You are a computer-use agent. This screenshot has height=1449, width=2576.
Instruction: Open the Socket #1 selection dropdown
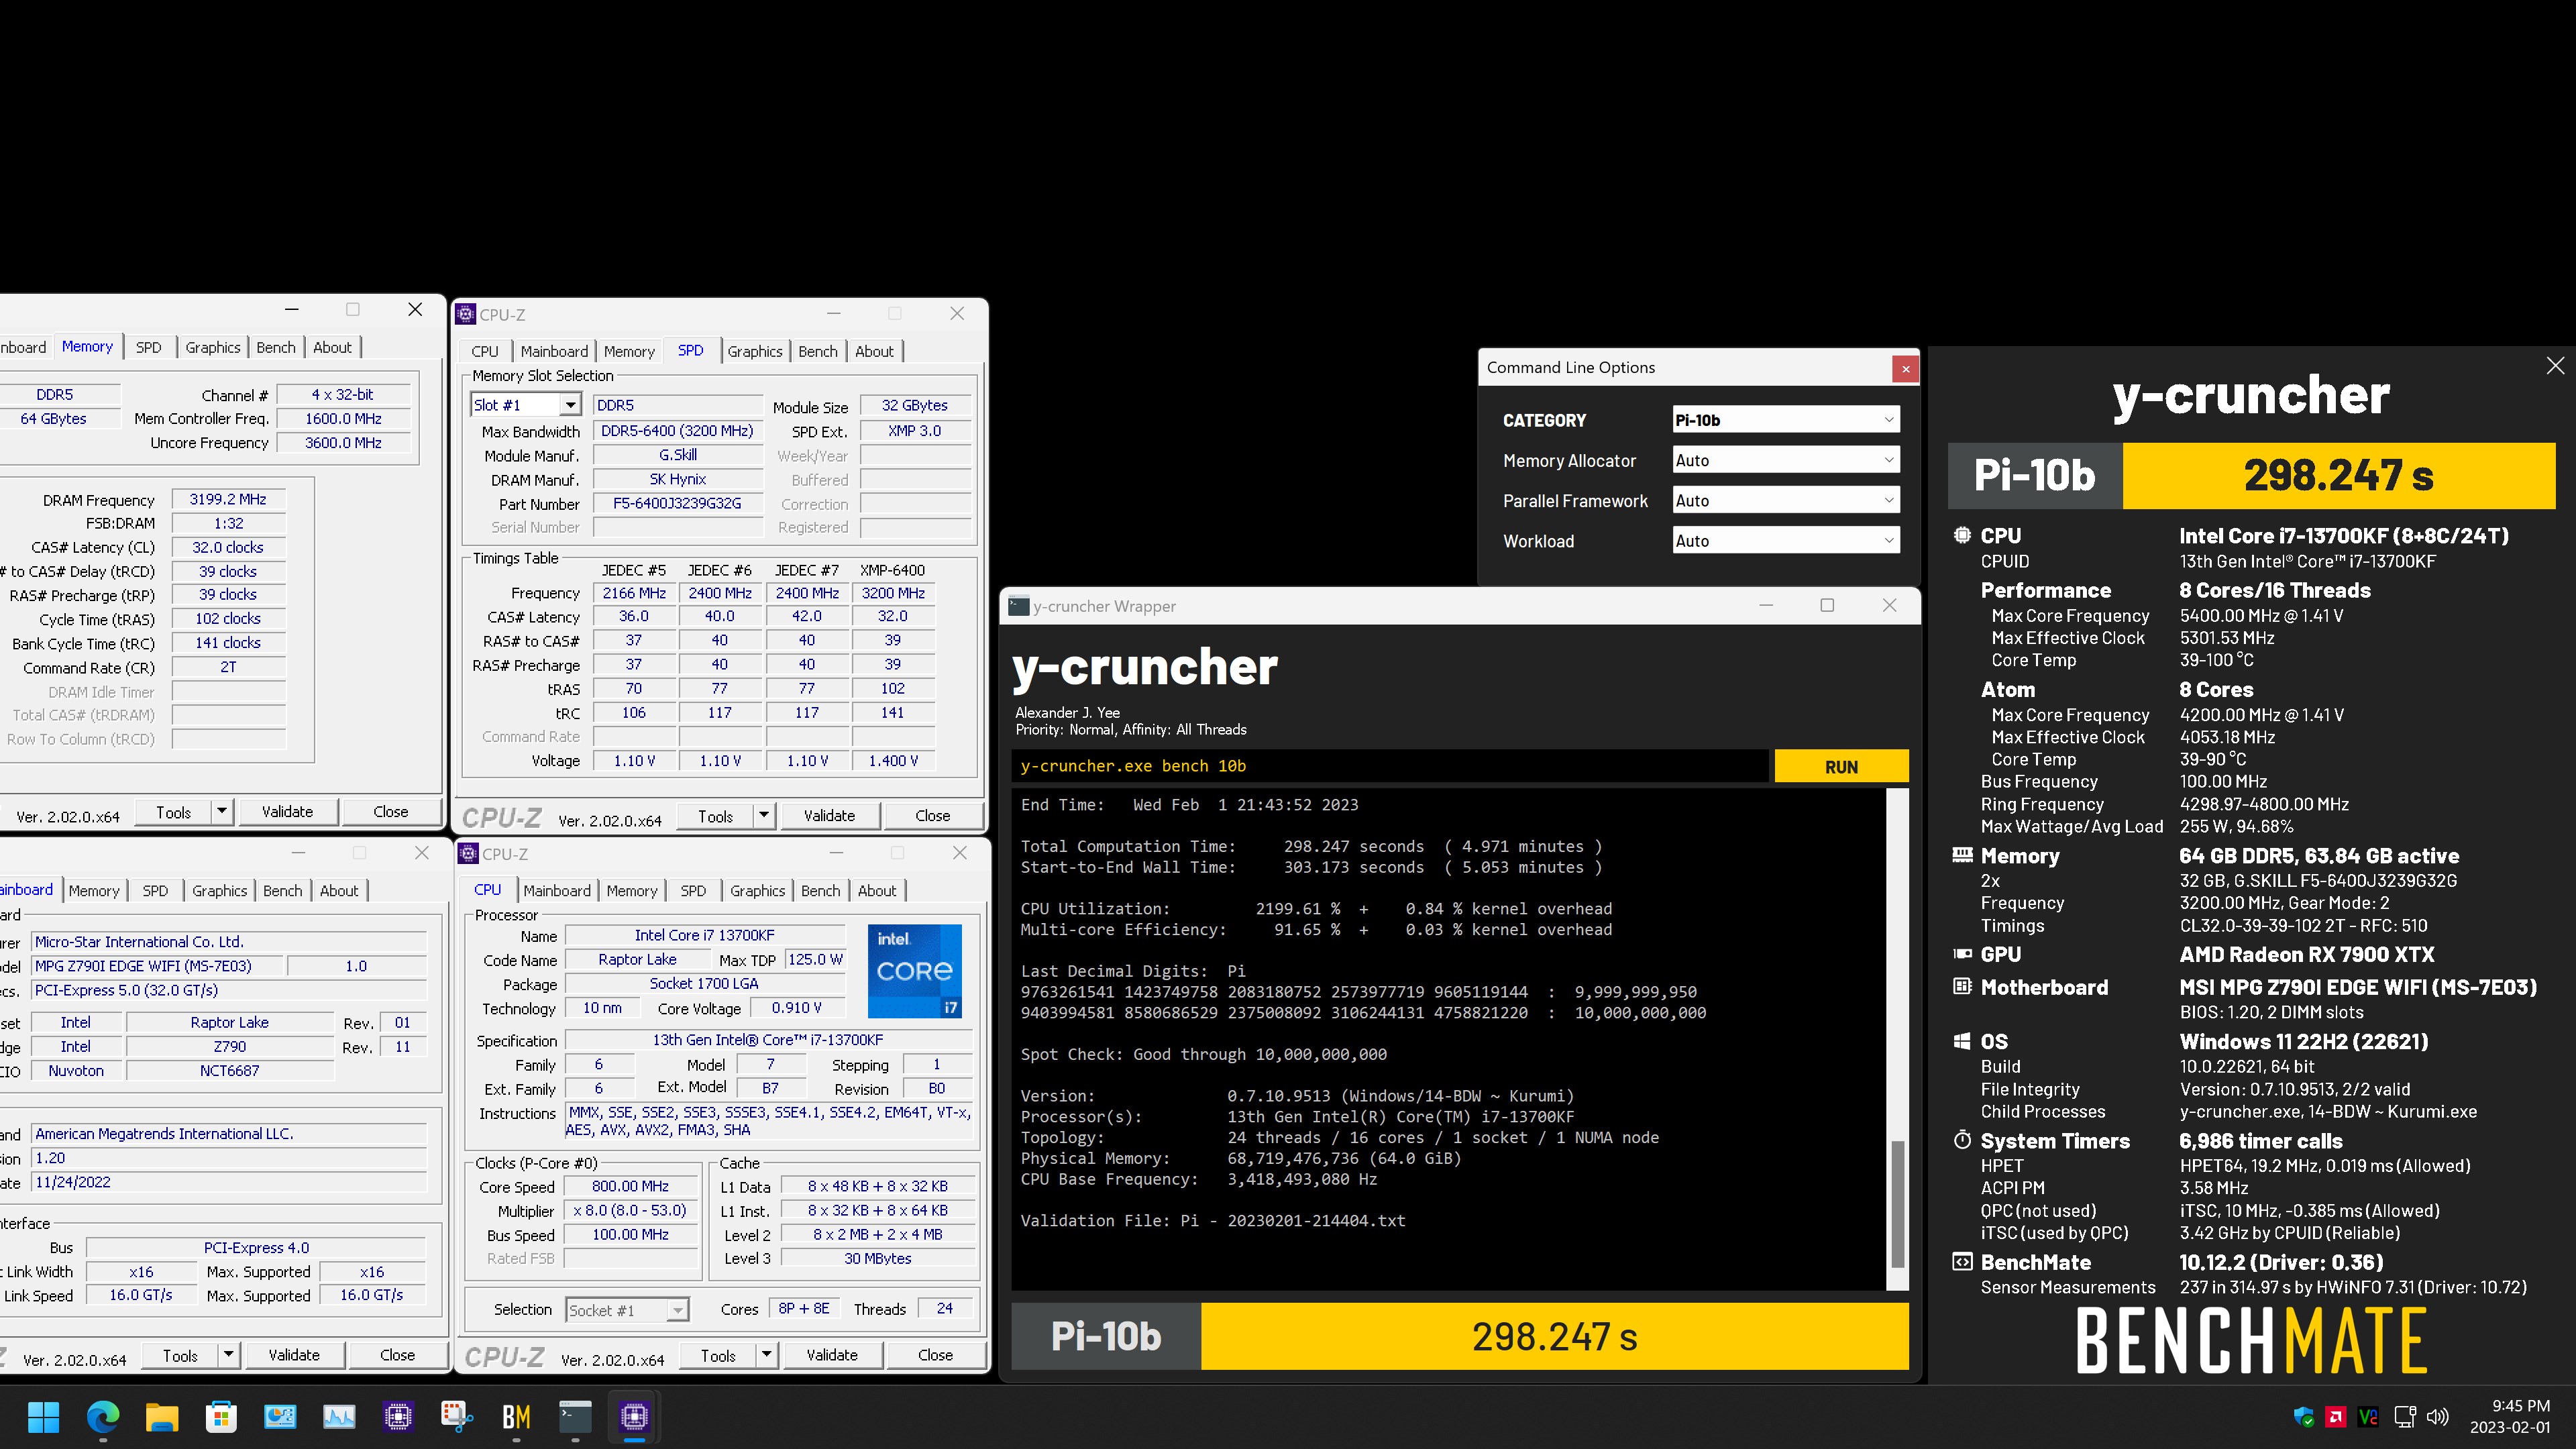[628, 1310]
